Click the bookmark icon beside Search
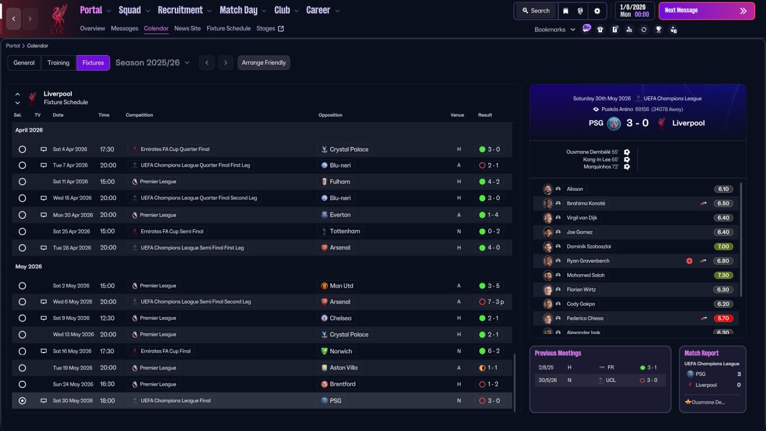 [x=566, y=11]
